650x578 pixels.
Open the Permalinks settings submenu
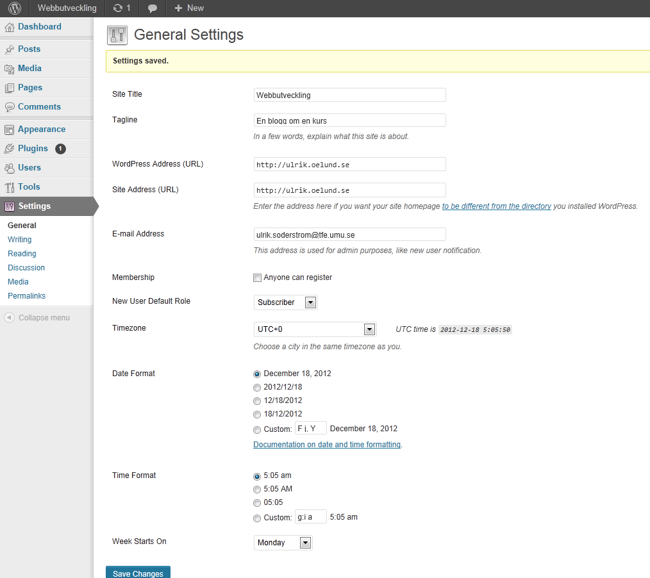coord(26,296)
